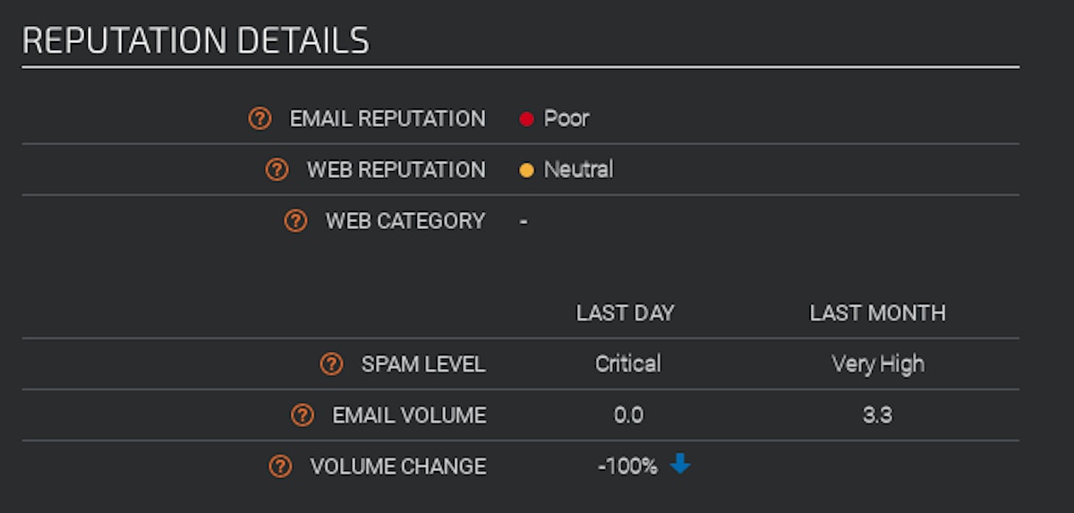Image resolution: width=1074 pixels, height=513 pixels.
Task: Click help icon beside Email Reputation
Action: click(x=260, y=118)
